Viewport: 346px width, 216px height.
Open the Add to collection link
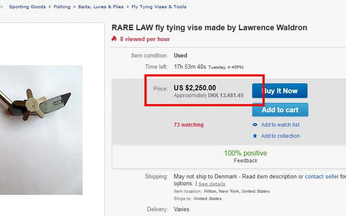(280, 136)
